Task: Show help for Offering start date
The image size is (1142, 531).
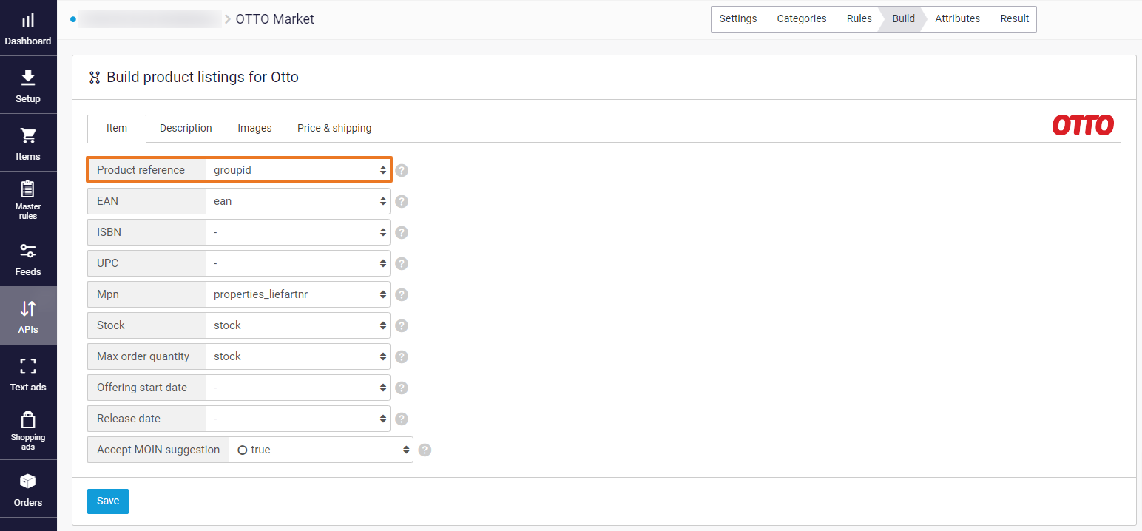Action: tap(402, 388)
